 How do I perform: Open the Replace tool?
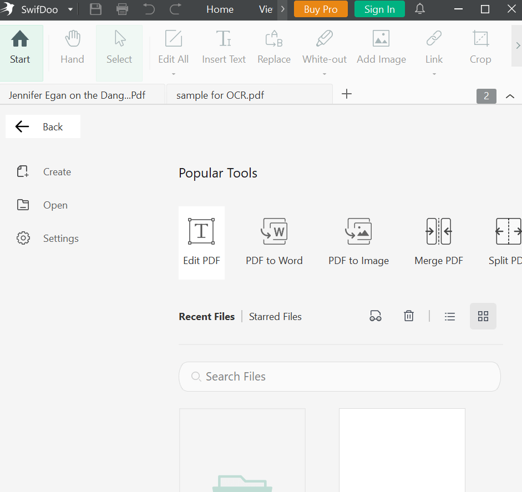274,47
